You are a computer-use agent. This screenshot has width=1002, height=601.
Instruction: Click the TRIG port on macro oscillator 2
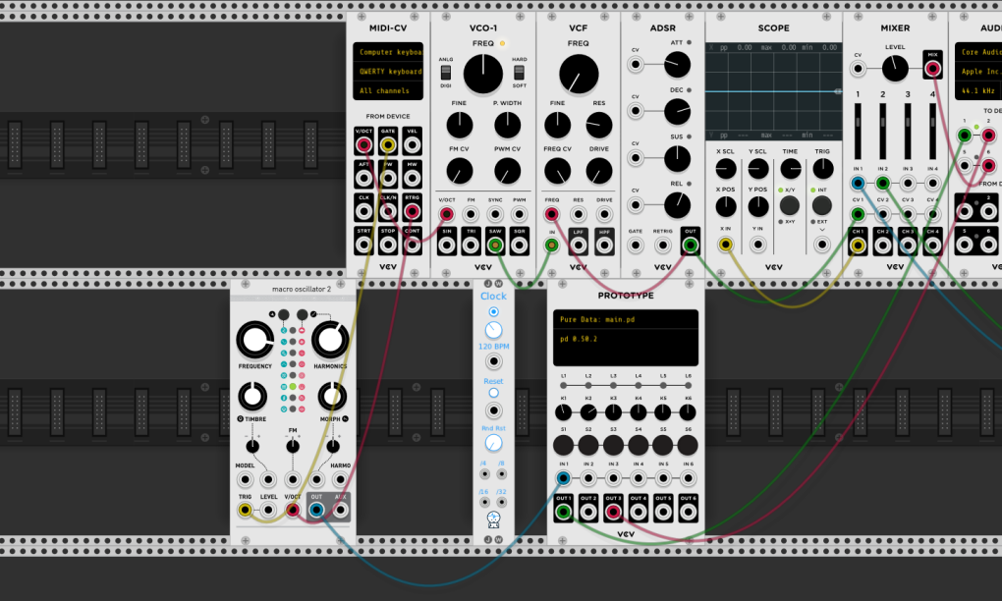click(x=245, y=510)
